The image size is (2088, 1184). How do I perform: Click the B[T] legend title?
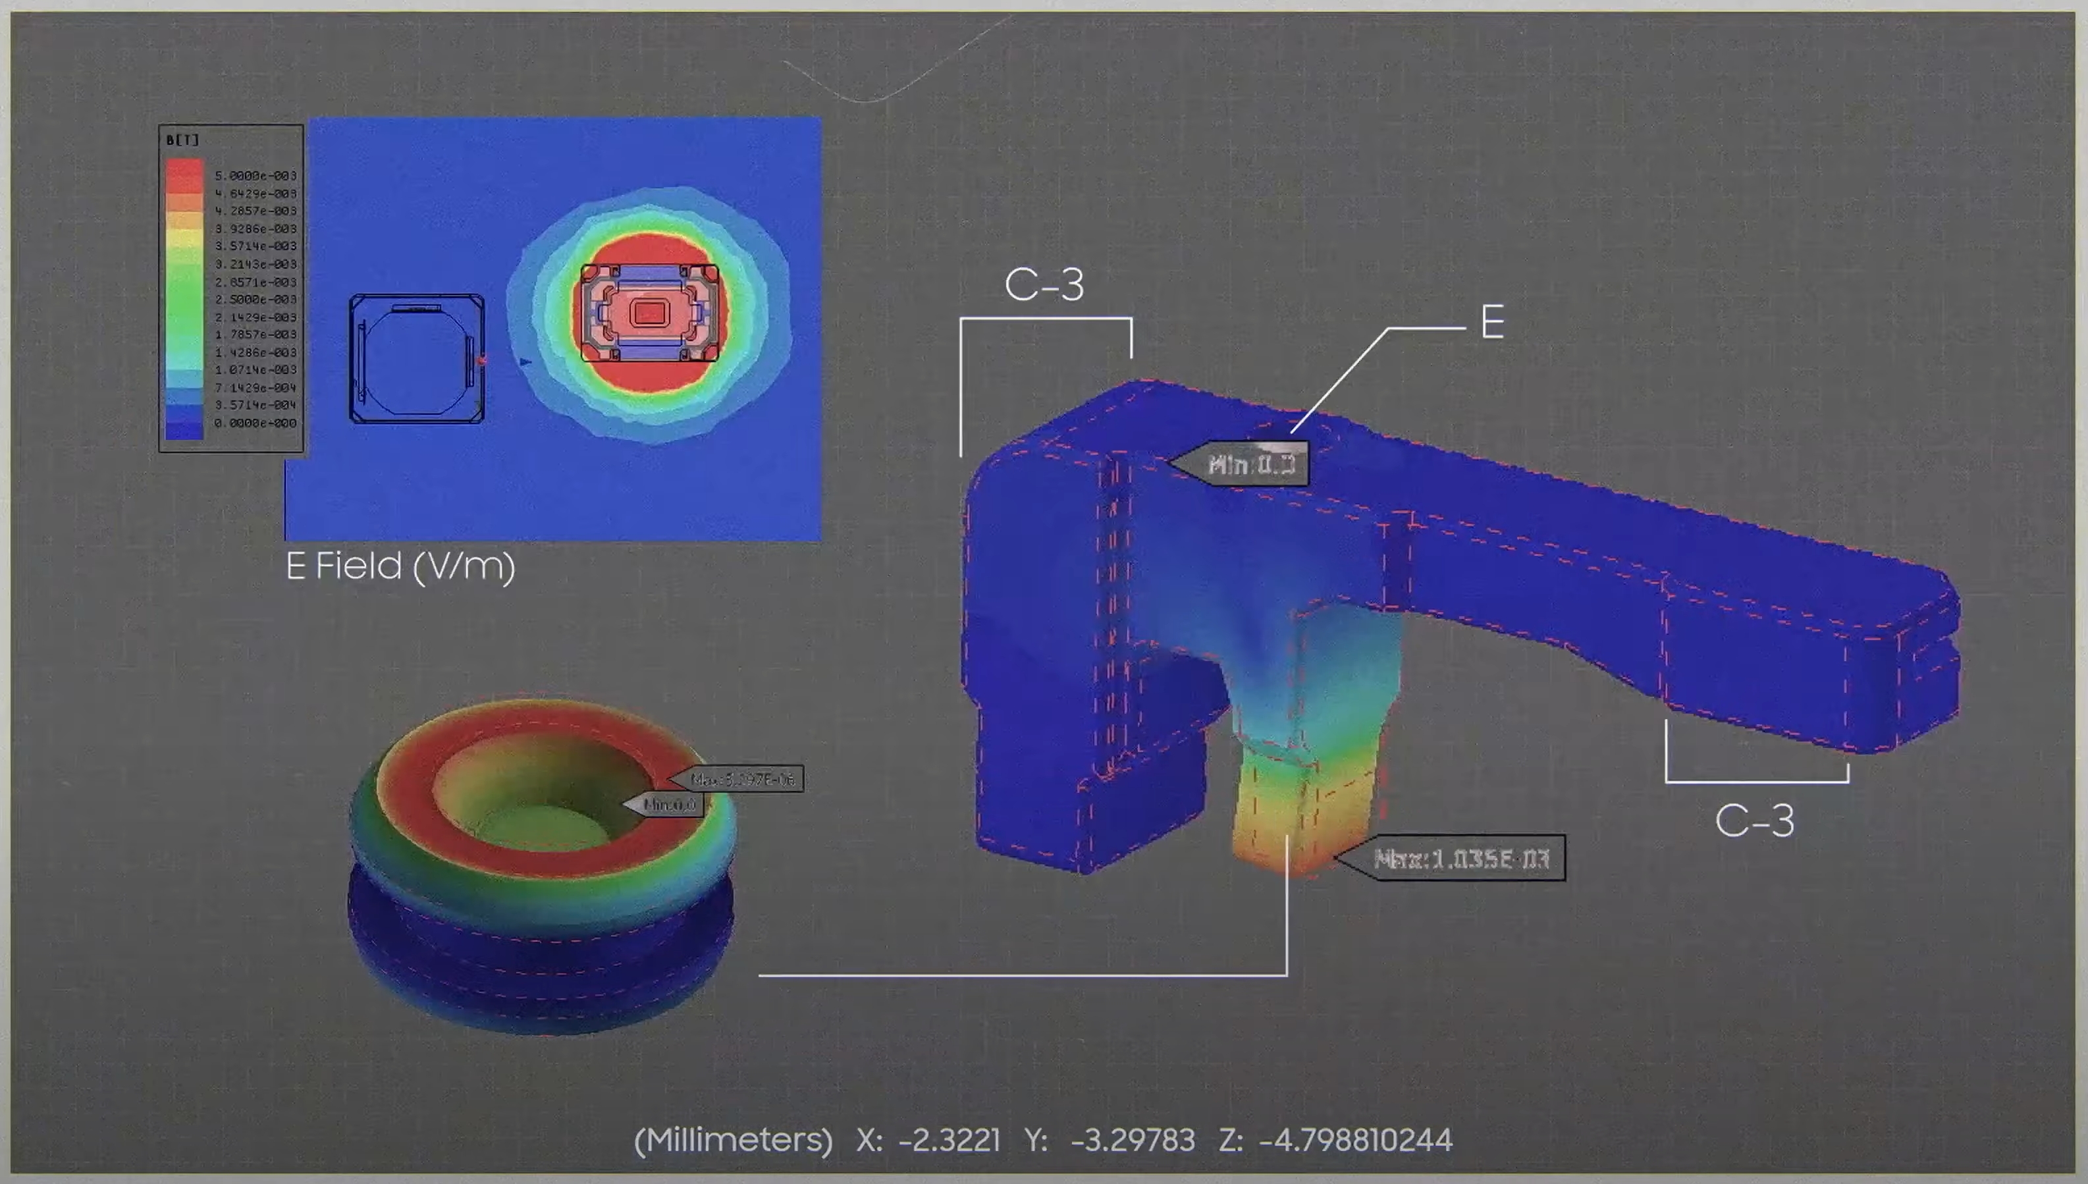click(182, 140)
